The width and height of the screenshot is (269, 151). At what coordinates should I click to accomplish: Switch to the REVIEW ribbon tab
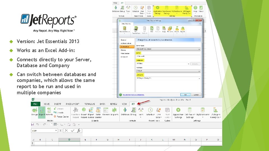coord(113,104)
